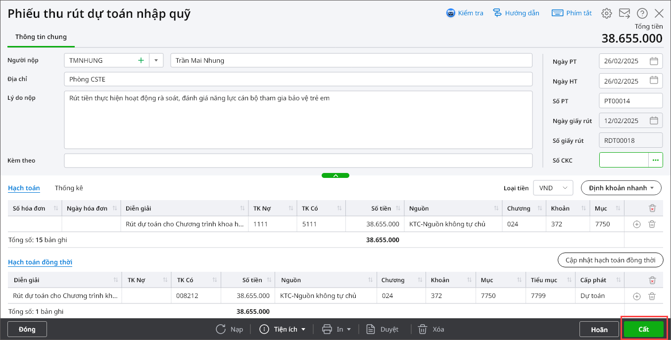
Task: Click the Hoãn button
Action: (x=599, y=329)
